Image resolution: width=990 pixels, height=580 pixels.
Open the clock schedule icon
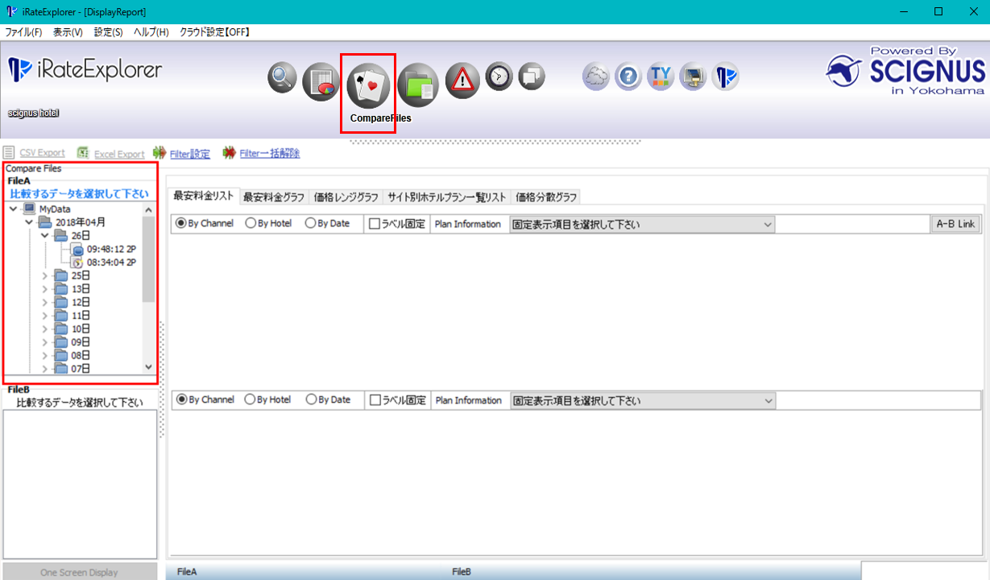coord(499,77)
